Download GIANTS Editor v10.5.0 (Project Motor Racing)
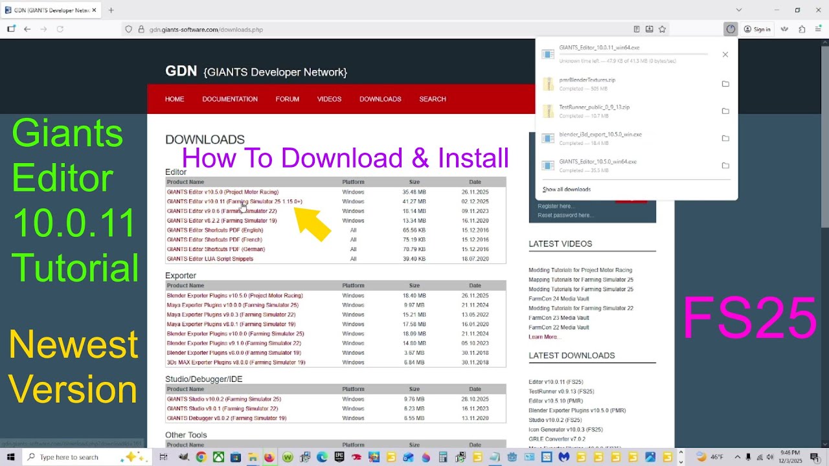This screenshot has width=829, height=466. [223, 192]
